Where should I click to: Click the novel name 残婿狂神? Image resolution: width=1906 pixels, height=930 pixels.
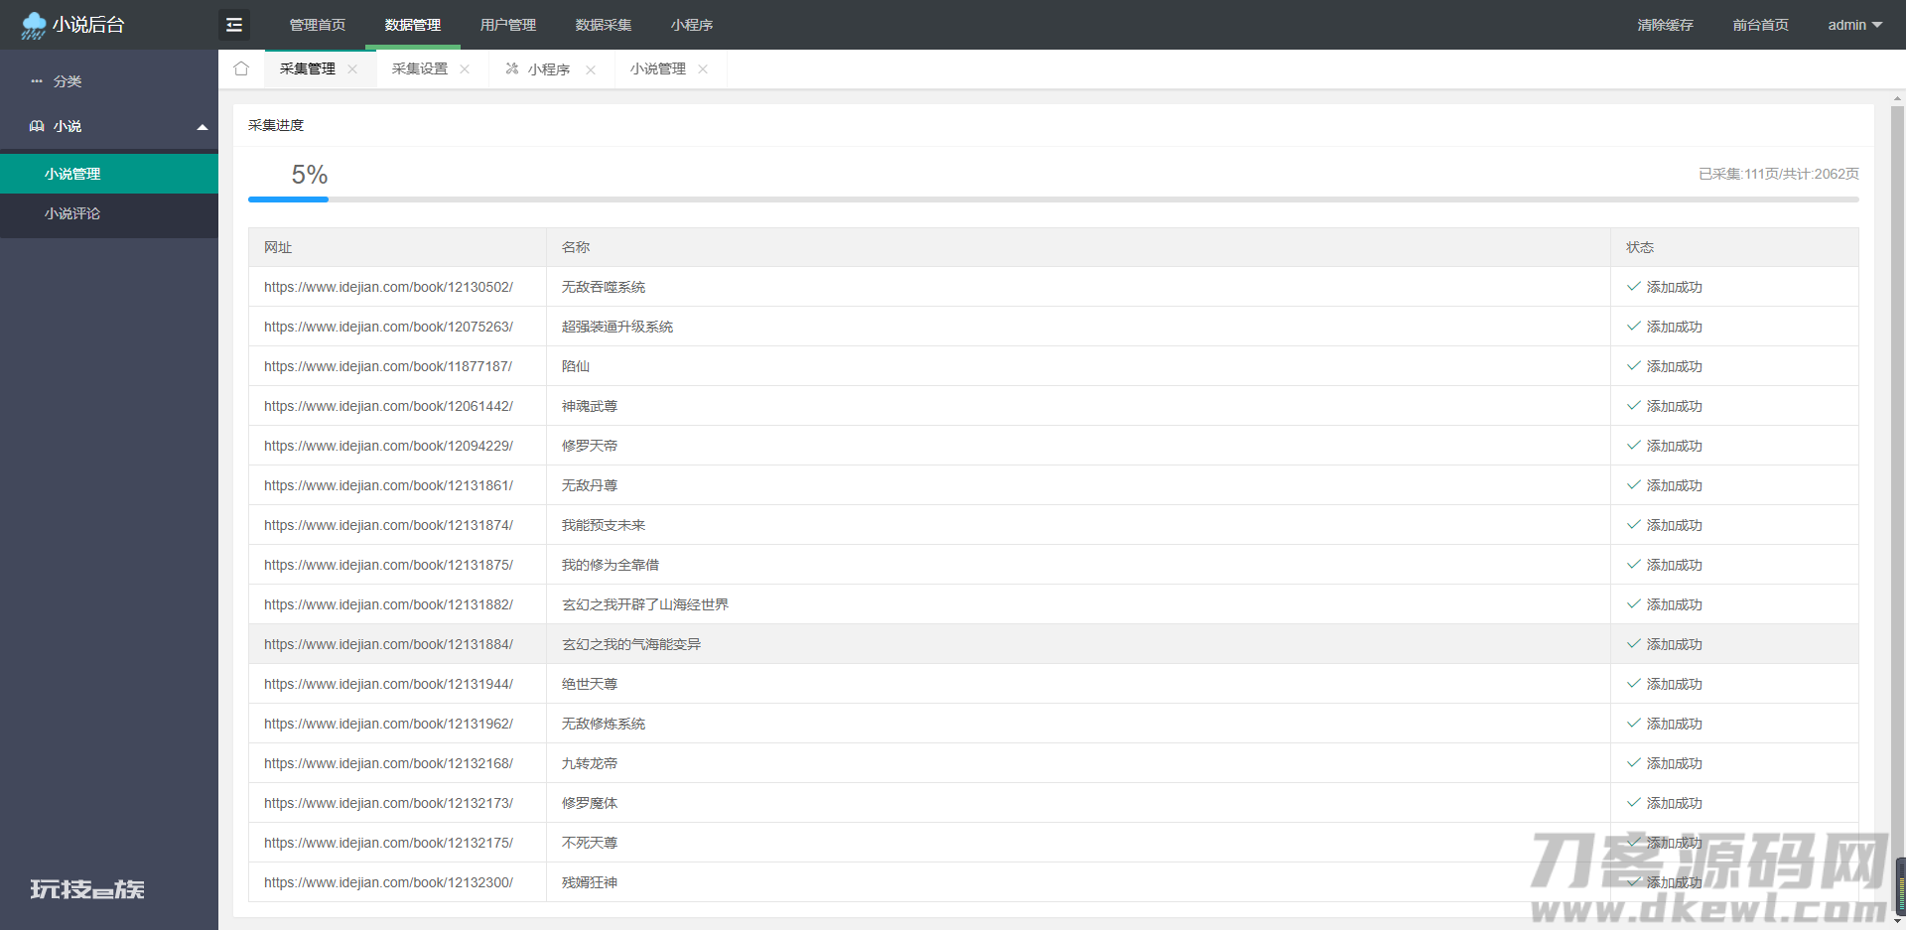(x=590, y=882)
